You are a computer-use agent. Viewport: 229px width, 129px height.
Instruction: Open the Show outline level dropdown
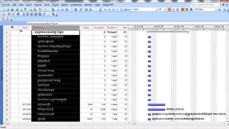click(127, 10)
